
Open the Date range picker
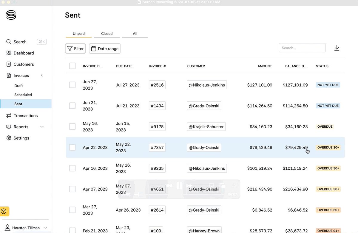pyautogui.click(x=105, y=49)
